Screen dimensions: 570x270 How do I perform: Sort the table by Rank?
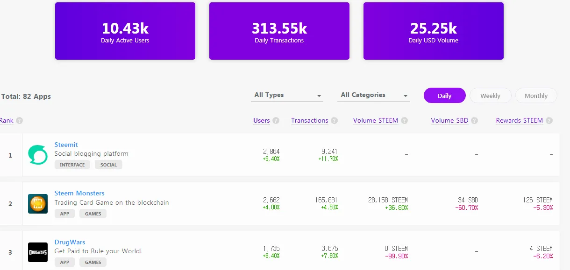coord(7,120)
